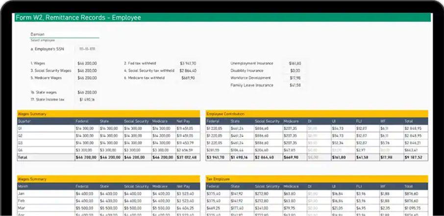
Task: Click the Medicare tax withheld amount $669,90
Action: click(188, 78)
